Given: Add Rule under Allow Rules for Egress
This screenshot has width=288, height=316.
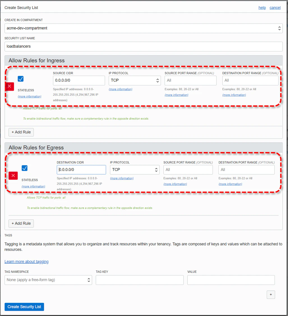Looking at the screenshot, I should 21,224.
